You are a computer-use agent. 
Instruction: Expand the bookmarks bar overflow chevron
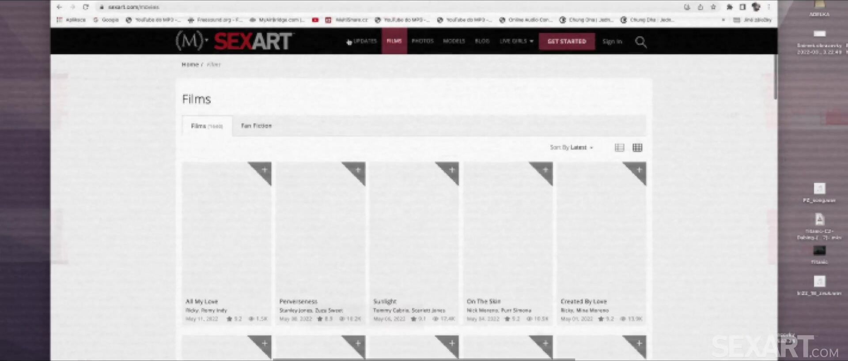723,20
